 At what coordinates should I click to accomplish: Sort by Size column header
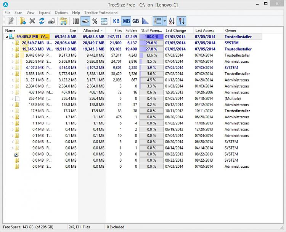coord(64,30)
